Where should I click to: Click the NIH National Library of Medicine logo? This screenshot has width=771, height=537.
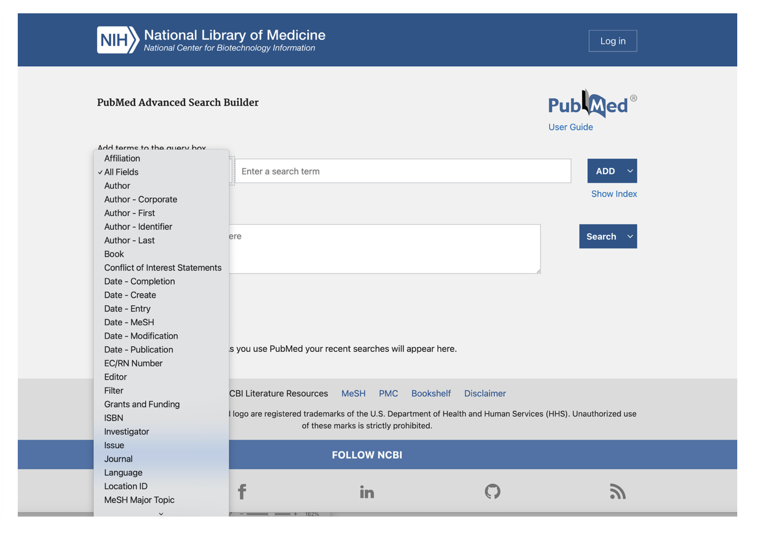[211, 40]
